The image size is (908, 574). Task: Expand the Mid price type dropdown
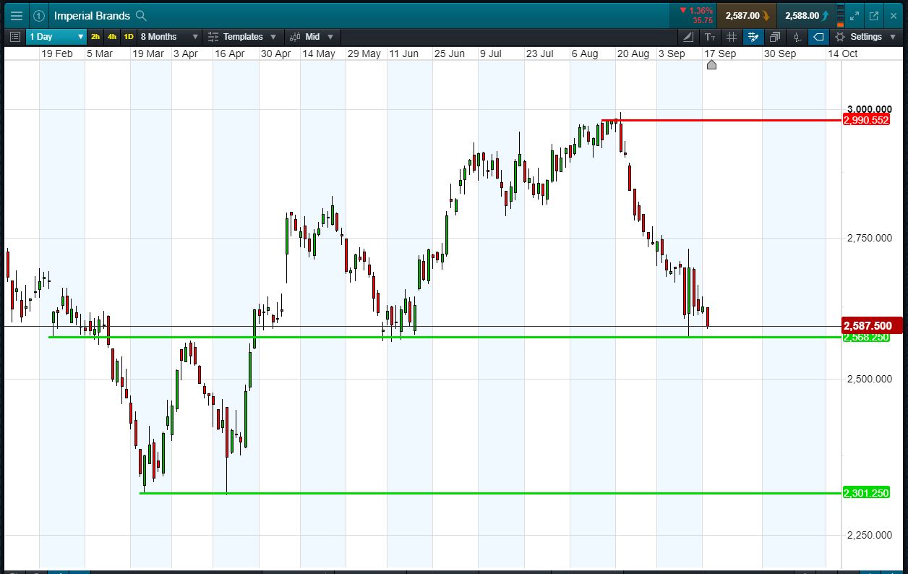click(x=312, y=37)
